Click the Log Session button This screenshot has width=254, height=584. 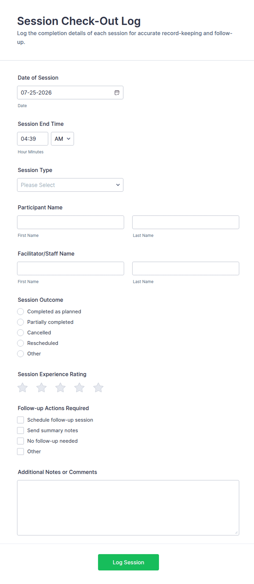pos(128,562)
